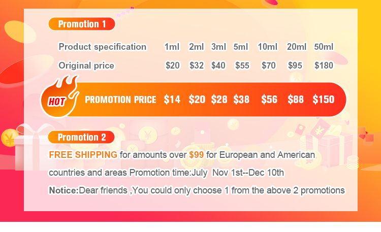The height and width of the screenshot is (232, 381).
Task: Click the $180 original price
Action: pos(324,65)
